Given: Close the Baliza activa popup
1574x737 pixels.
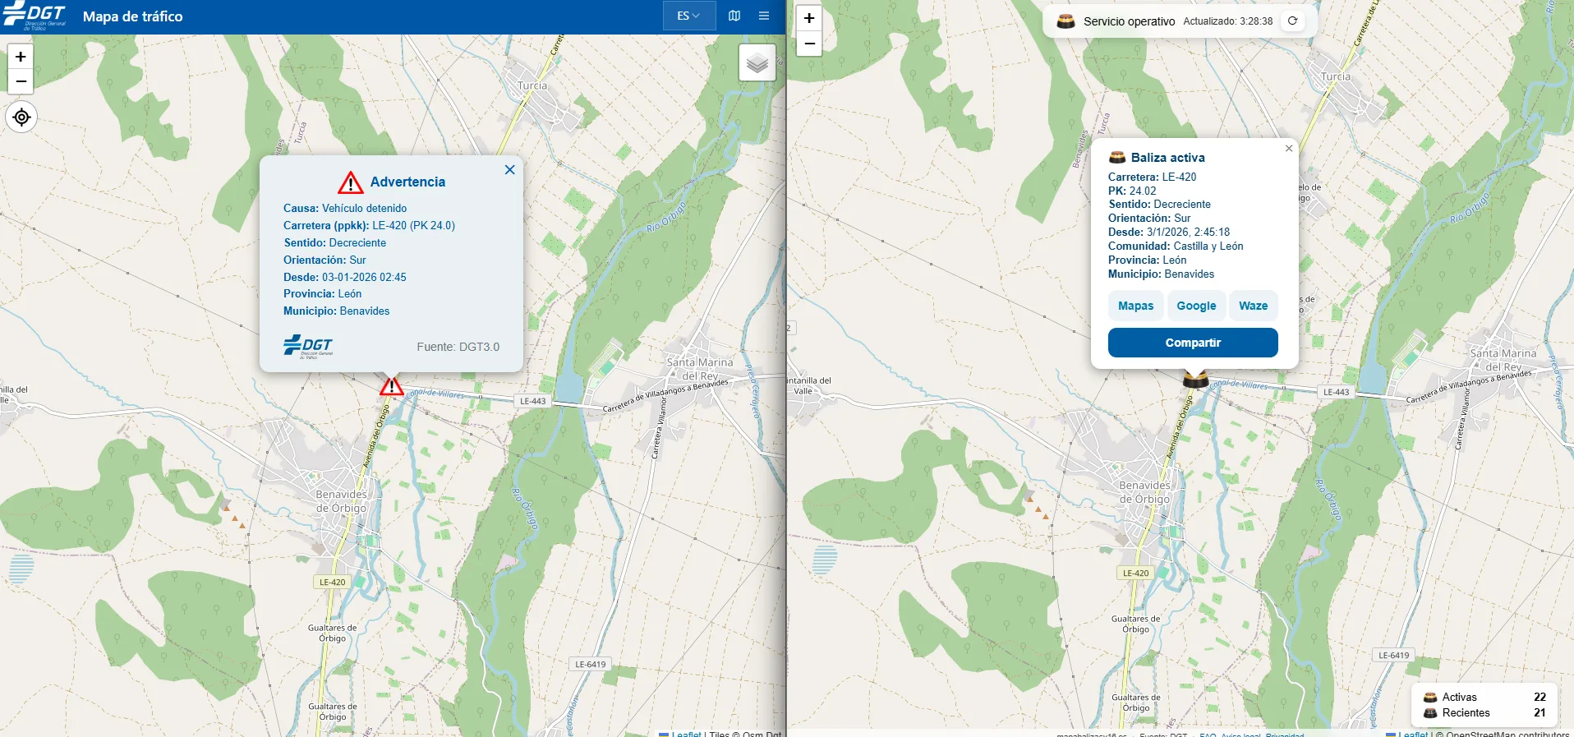Looking at the screenshot, I should point(1288,149).
